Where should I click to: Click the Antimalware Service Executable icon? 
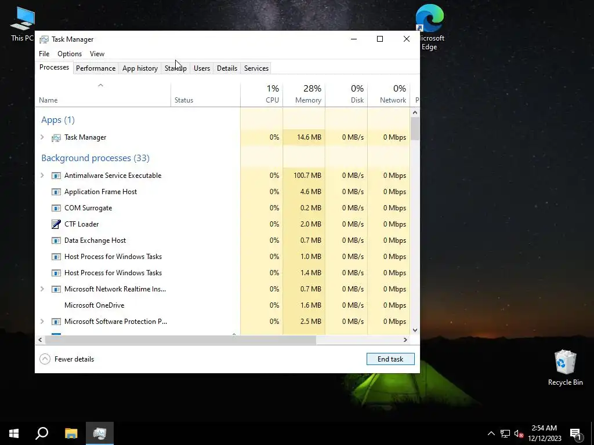click(x=56, y=176)
